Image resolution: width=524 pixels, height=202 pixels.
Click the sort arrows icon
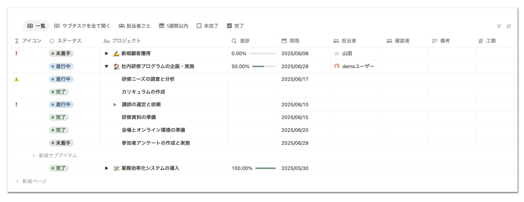click(509, 26)
